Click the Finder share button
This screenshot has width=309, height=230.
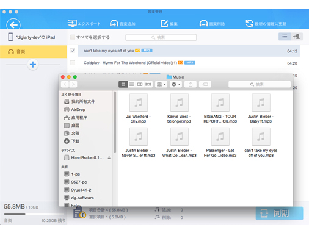click(191, 84)
